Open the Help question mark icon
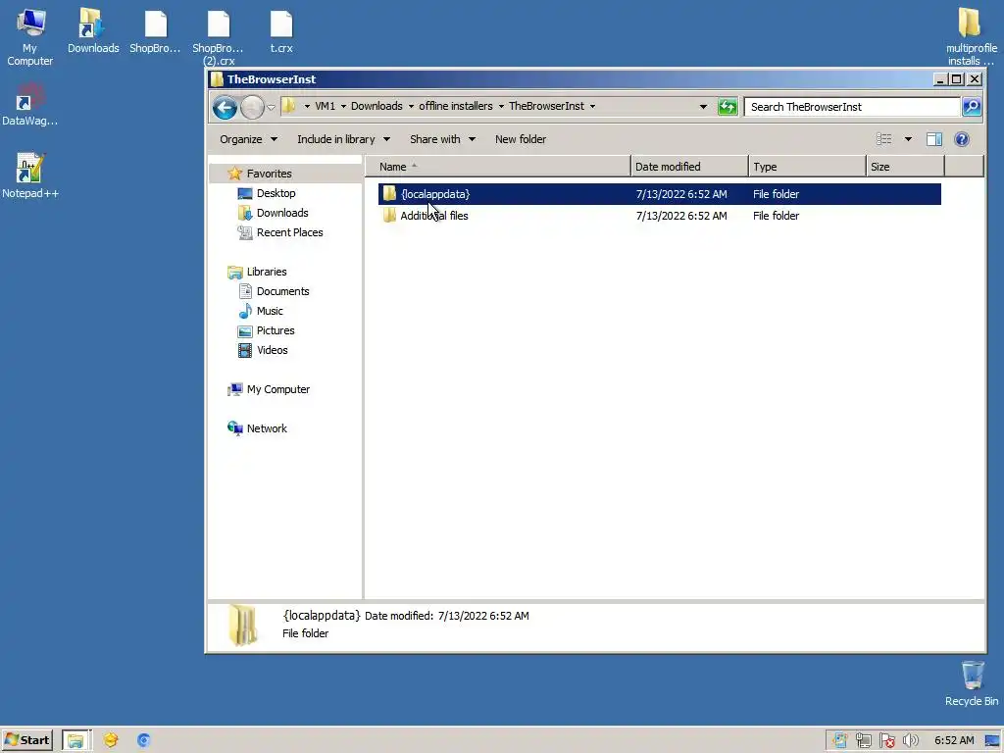Image resolution: width=1004 pixels, height=753 pixels. 961,139
